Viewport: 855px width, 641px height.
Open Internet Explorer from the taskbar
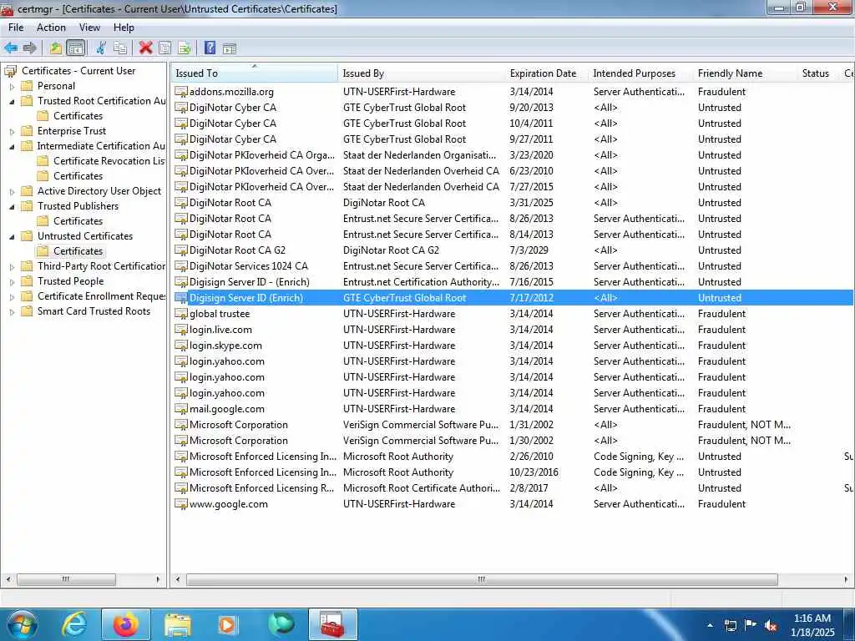click(x=74, y=624)
